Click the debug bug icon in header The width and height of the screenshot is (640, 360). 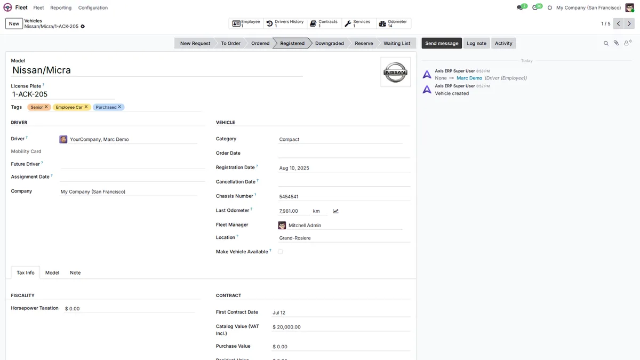tap(550, 7)
